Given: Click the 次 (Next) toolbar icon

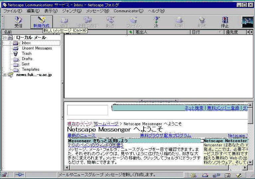Looking at the screenshot, I should [156, 22].
